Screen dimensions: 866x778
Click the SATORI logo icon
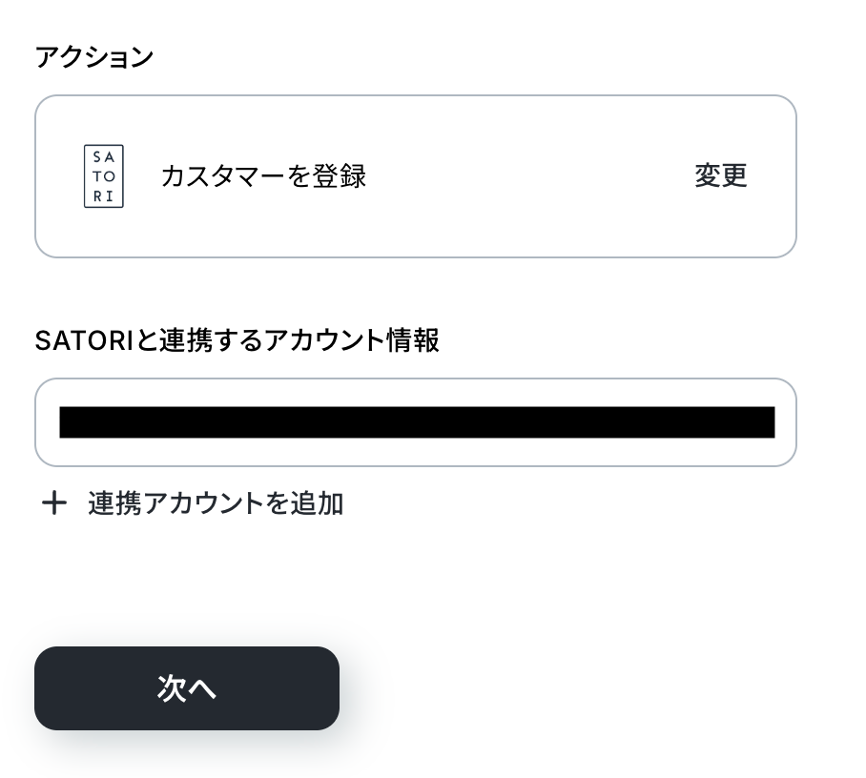(x=104, y=176)
